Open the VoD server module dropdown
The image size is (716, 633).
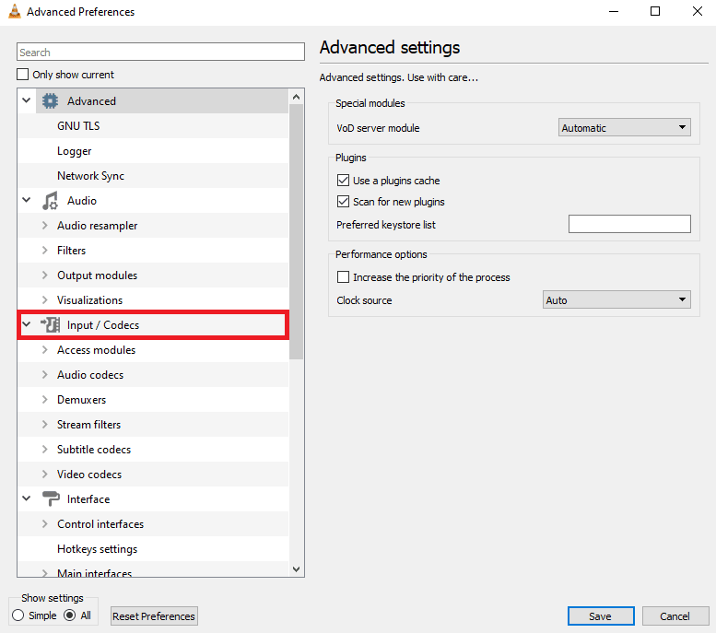pyautogui.click(x=624, y=127)
